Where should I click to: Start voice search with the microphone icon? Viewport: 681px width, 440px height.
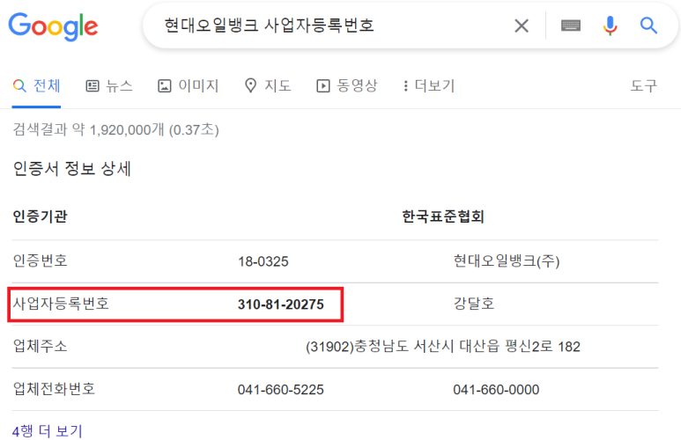[610, 26]
